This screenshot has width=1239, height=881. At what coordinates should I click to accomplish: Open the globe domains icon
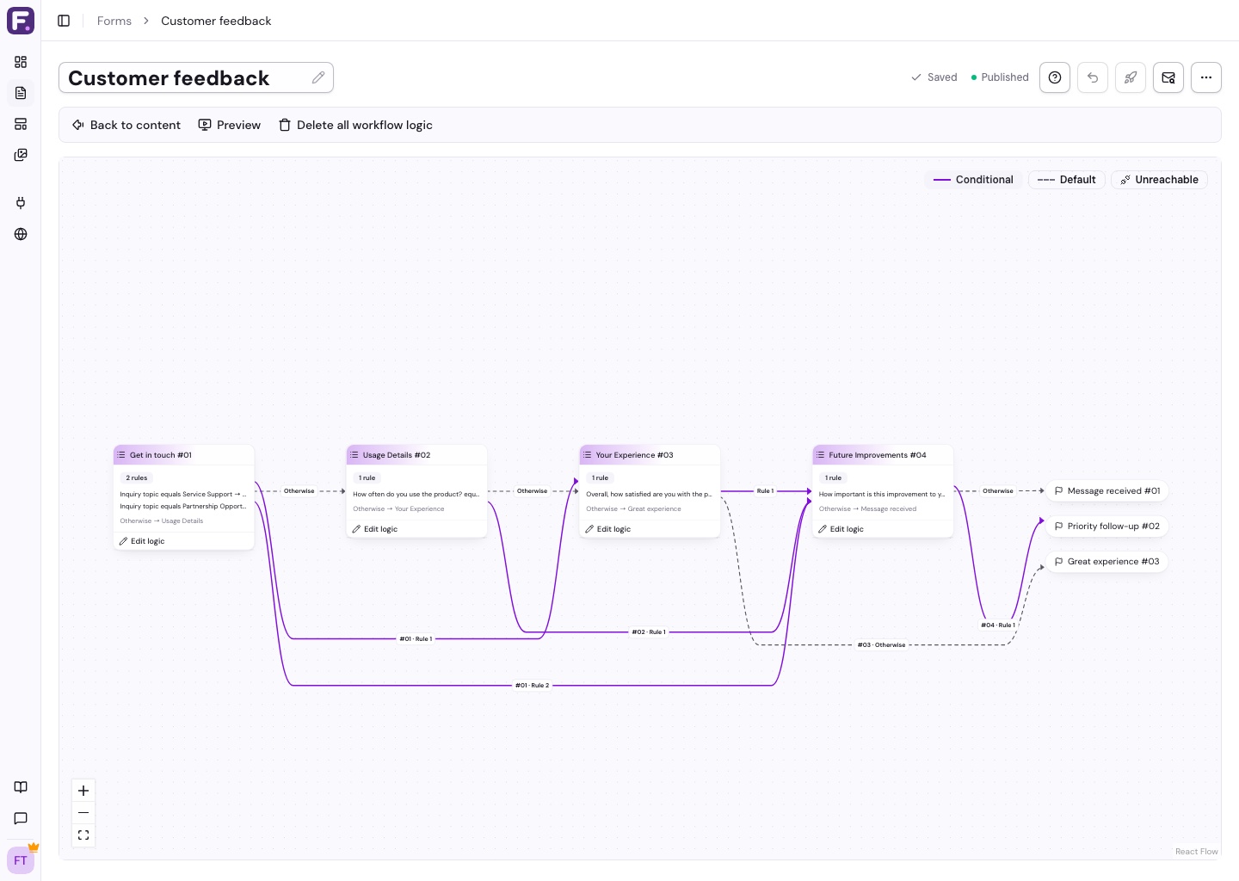point(21,234)
